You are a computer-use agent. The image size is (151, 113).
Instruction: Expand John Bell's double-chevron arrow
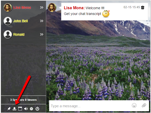tap(42, 21)
